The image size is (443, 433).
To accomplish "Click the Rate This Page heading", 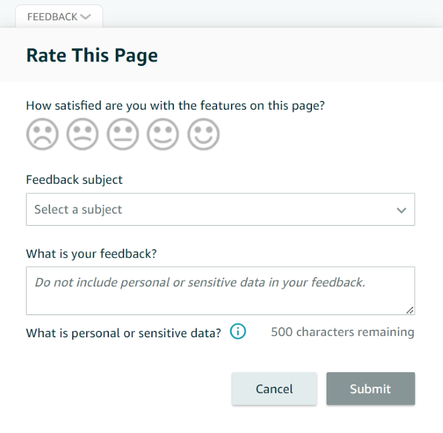I will (x=92, y=55).
